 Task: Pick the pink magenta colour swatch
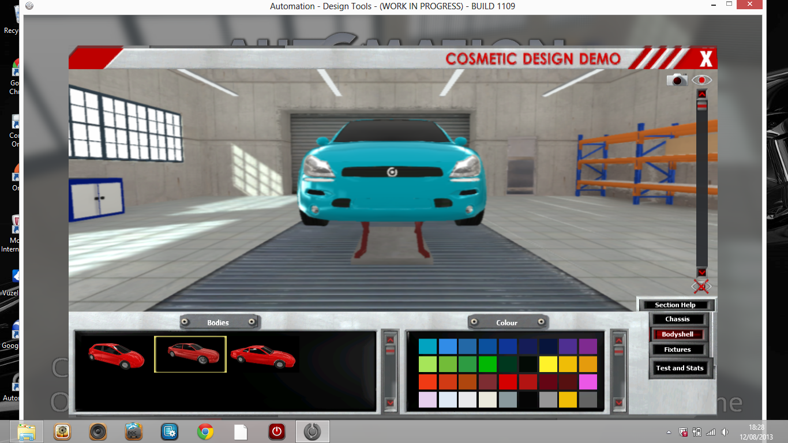click(x=588, y=382)
